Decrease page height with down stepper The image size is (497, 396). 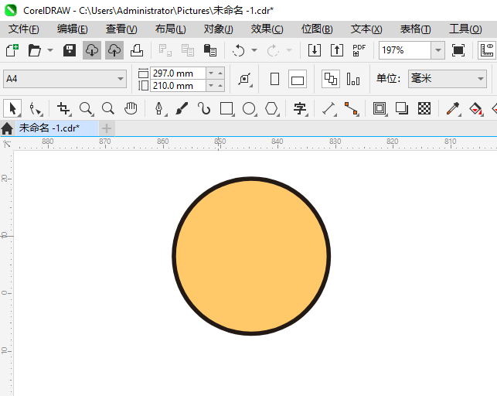tap(211, 86)
